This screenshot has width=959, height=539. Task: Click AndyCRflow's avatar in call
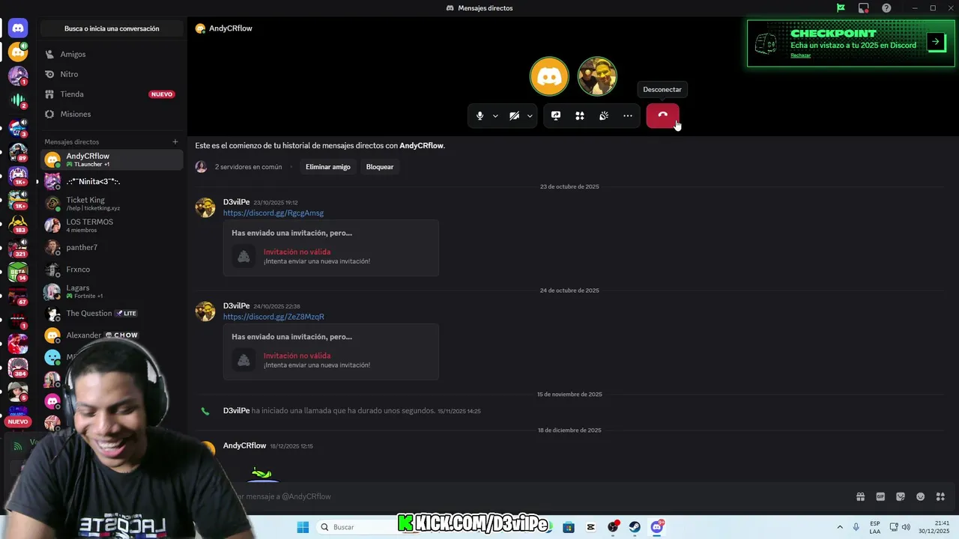tap(549, 76)
